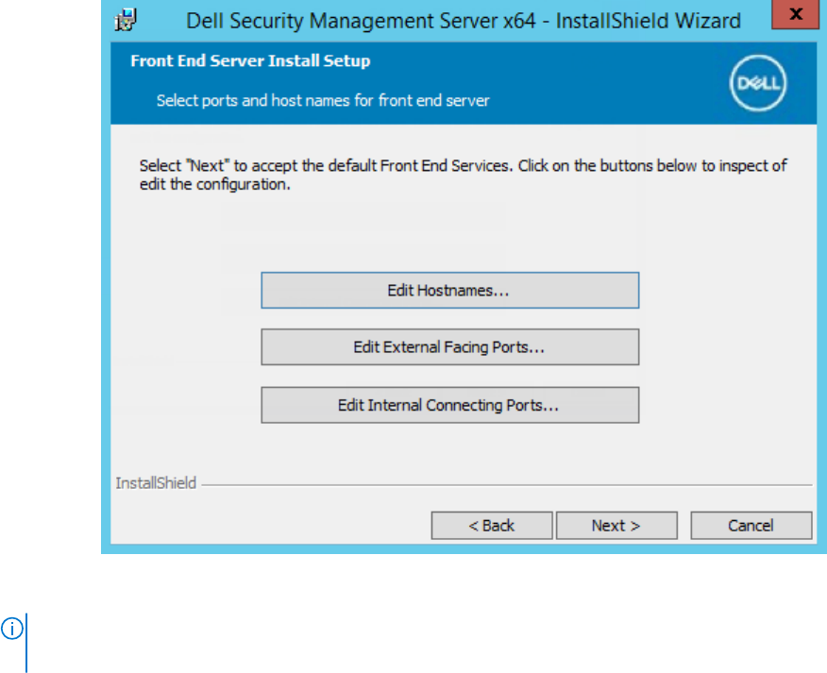Click the installer icon in the title bar
The height and width of the screenshot is (673, 827).
click(126, 20)
